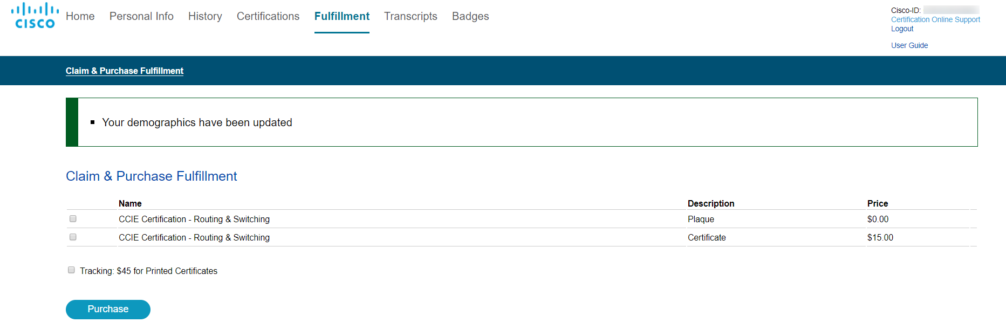Switch to the Certifications tab
The width and height of the screenshot is (1006, 329).
[268, 16]
